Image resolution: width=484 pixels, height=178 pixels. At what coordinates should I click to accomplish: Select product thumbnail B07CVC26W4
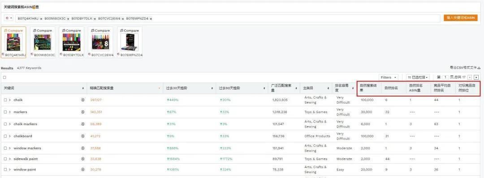click(100, 43)
